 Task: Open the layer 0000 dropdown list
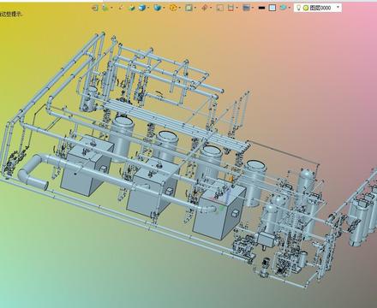pyautogui.click(x=338, y=7)
